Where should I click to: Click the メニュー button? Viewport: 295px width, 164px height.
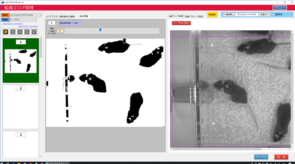click(280, 8)
